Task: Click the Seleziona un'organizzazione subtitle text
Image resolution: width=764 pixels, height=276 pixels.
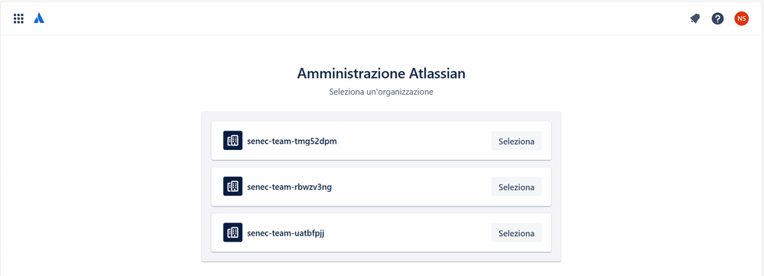Action: click(381, 92)
